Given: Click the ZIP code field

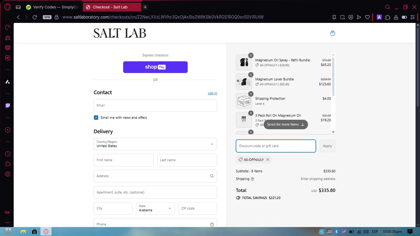Looking at the screenshot, I should tap(198, 208).
